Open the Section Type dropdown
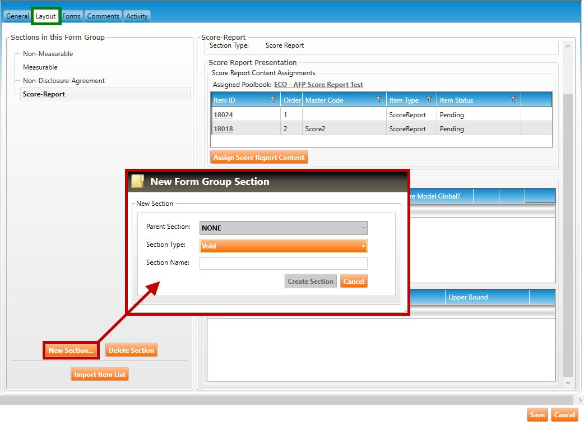Image resolution: width=584 pixels, height=424 pixels. point(283,246)
